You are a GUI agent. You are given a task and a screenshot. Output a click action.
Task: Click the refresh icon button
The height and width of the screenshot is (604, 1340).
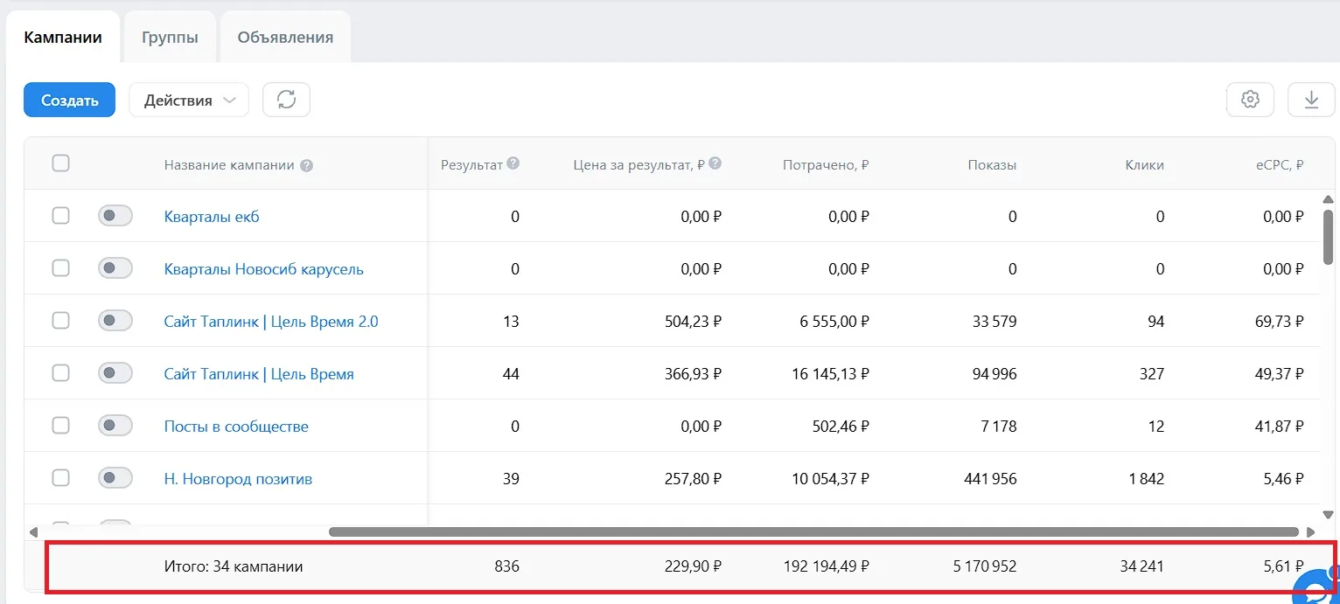click(x=286, y=100)
